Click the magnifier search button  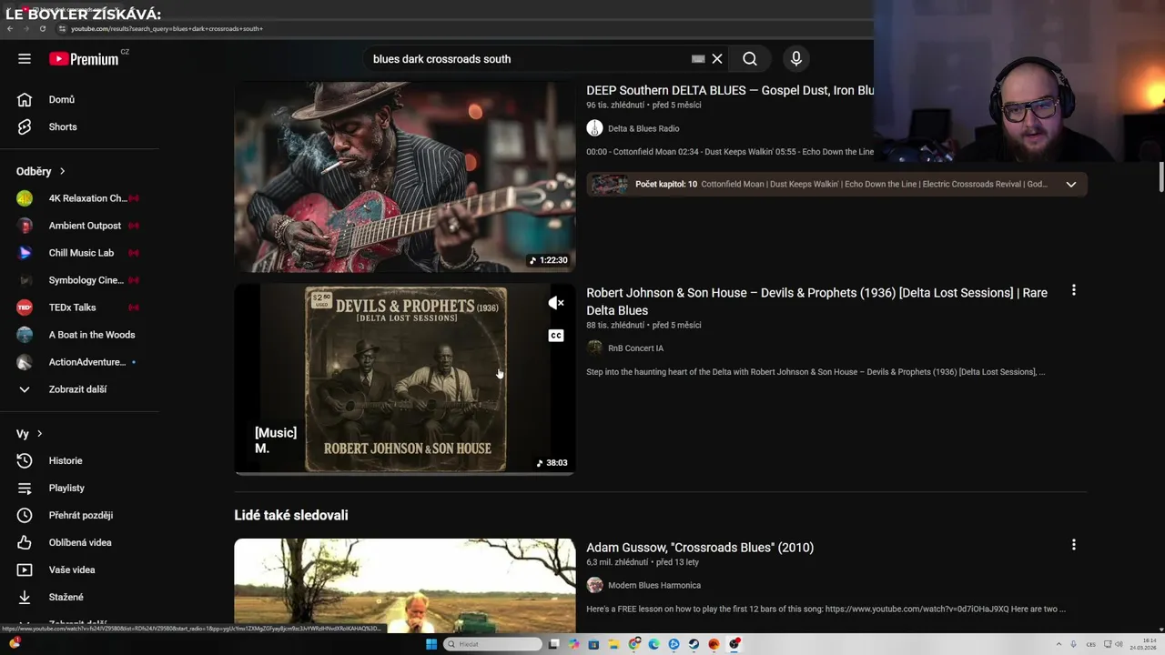(750, 58)
